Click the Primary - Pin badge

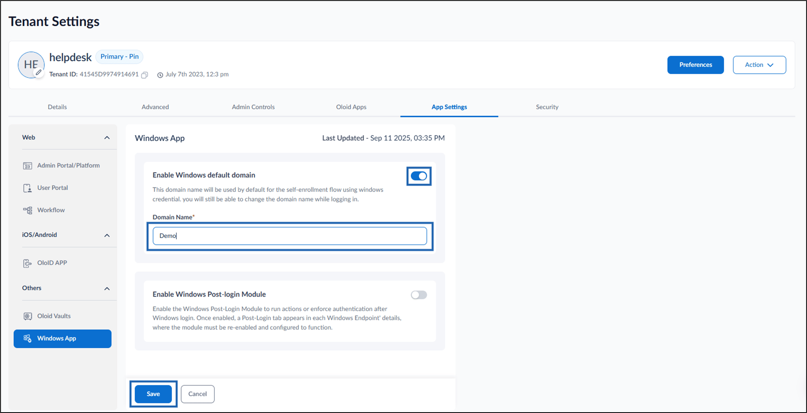pyautogui.click(x=119, y=57)
